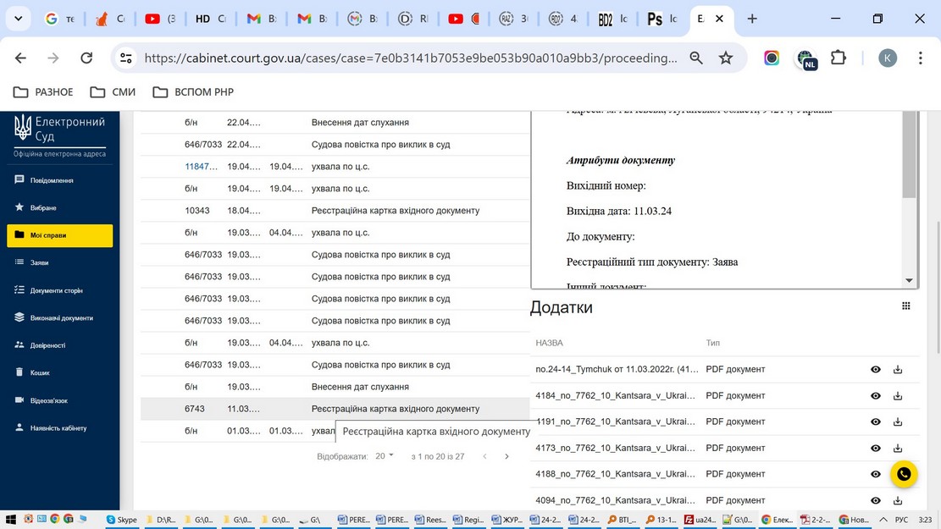
Task: Preview no.24-14_Tymchuk attachment with eye icon
Action: click(x=876, y=370)
